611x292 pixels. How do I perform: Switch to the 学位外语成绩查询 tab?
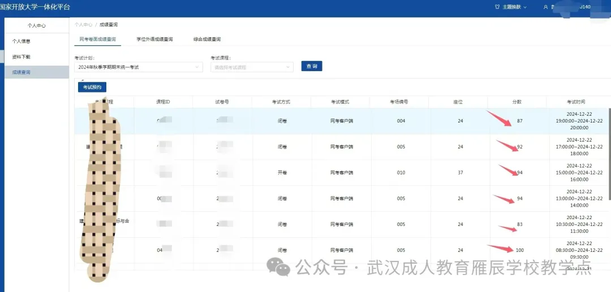click(154, 40)
